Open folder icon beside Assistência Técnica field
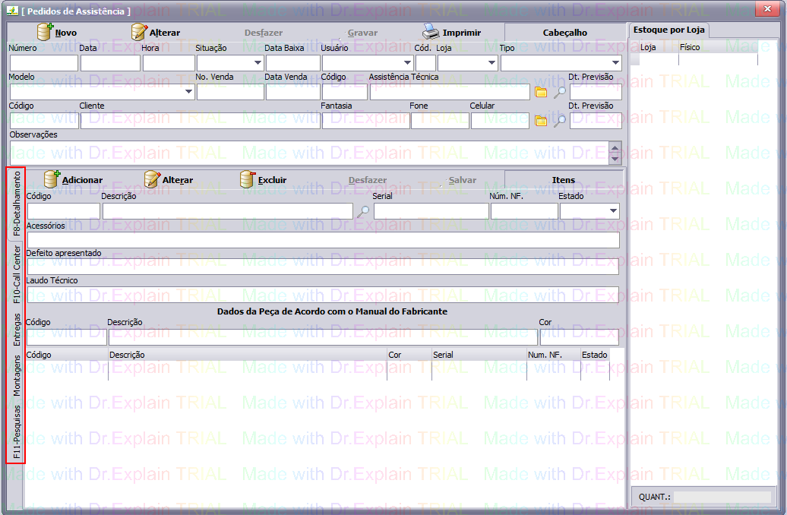 [x=541, y=92]
